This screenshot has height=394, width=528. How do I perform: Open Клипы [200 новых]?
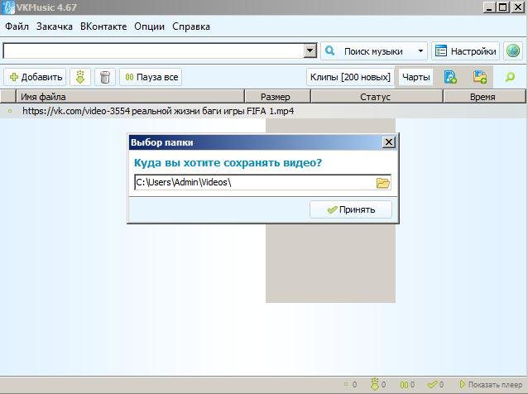tap(350, 77)
